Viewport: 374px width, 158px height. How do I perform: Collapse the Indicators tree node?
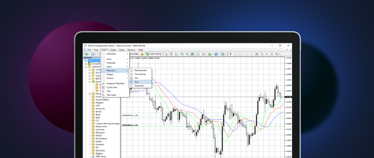(x=86, y=67)
